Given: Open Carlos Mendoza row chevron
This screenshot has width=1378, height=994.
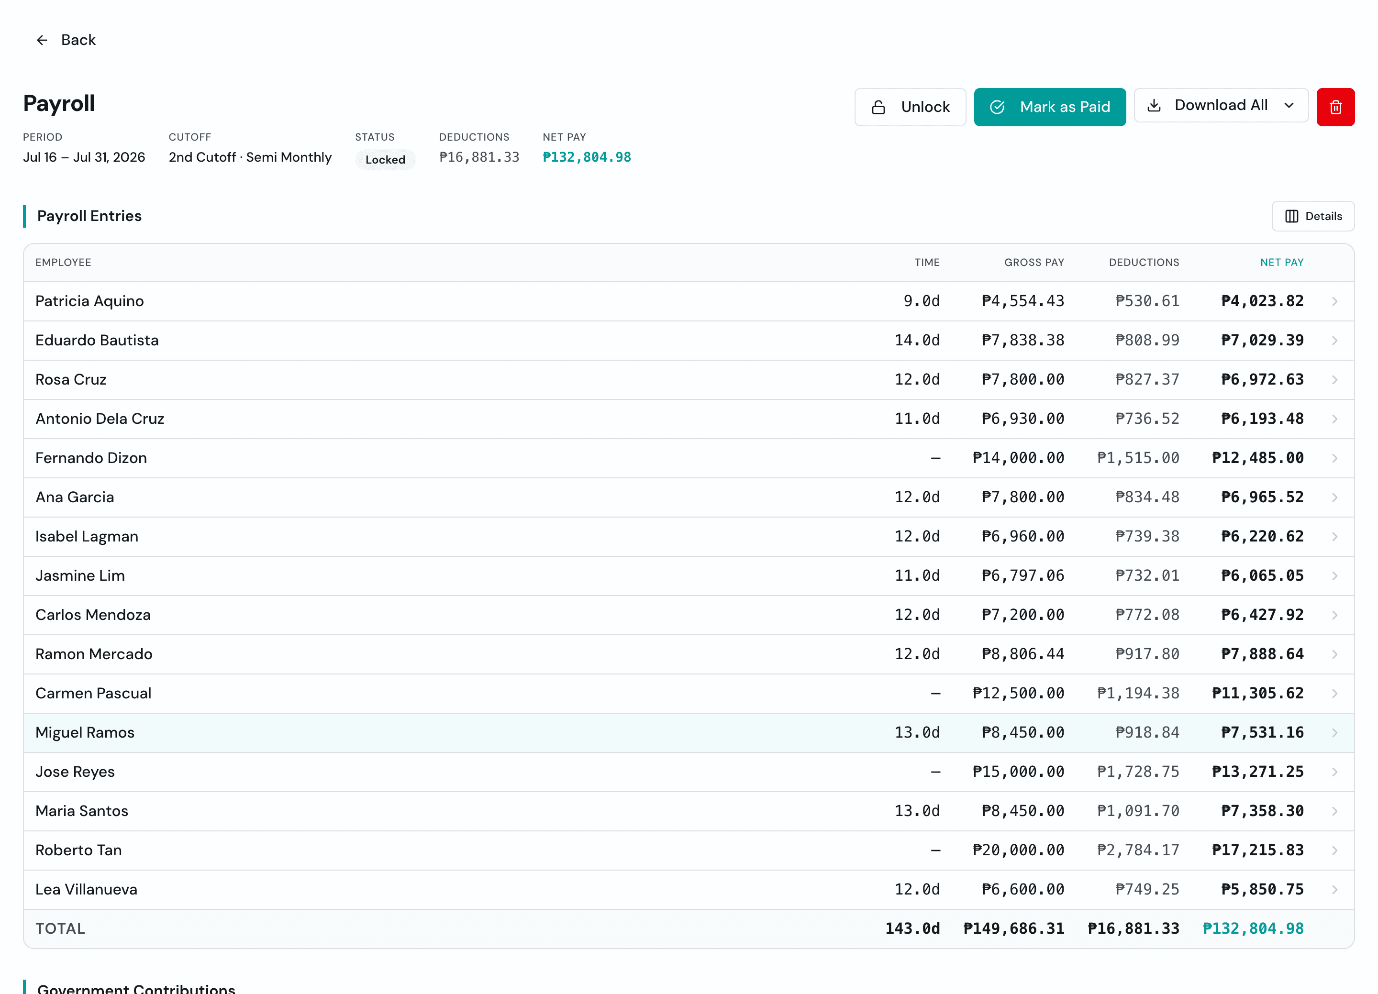Looking at the screenshot, I should [1334, 615].
